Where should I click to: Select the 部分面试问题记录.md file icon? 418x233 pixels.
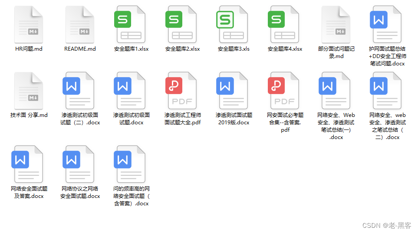pyautogui.click(x=336, y=25)
